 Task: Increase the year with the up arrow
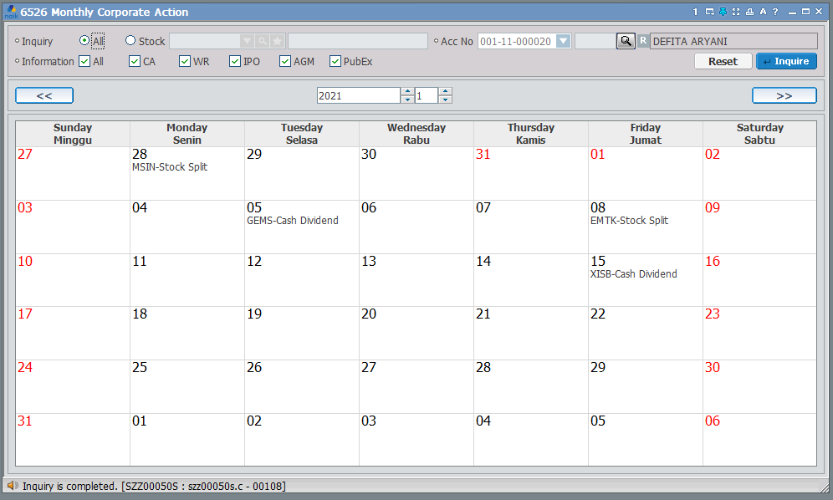(x=407, y=91)
